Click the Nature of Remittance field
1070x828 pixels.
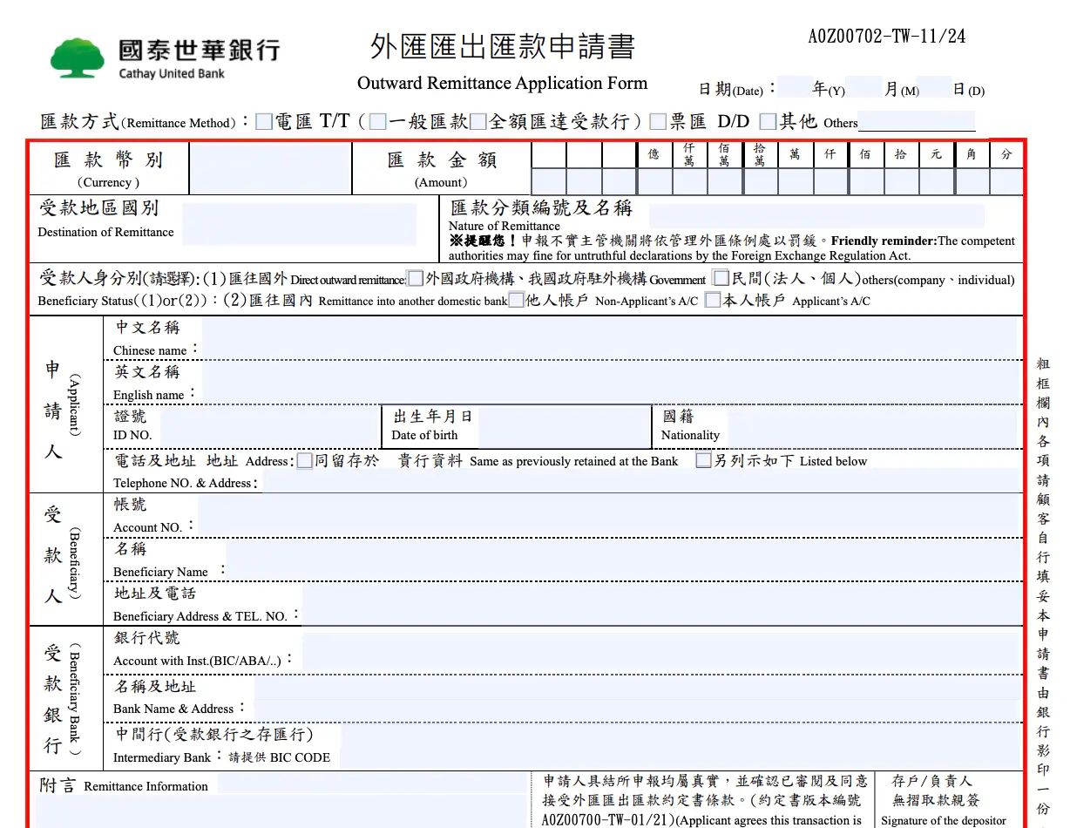816,215
